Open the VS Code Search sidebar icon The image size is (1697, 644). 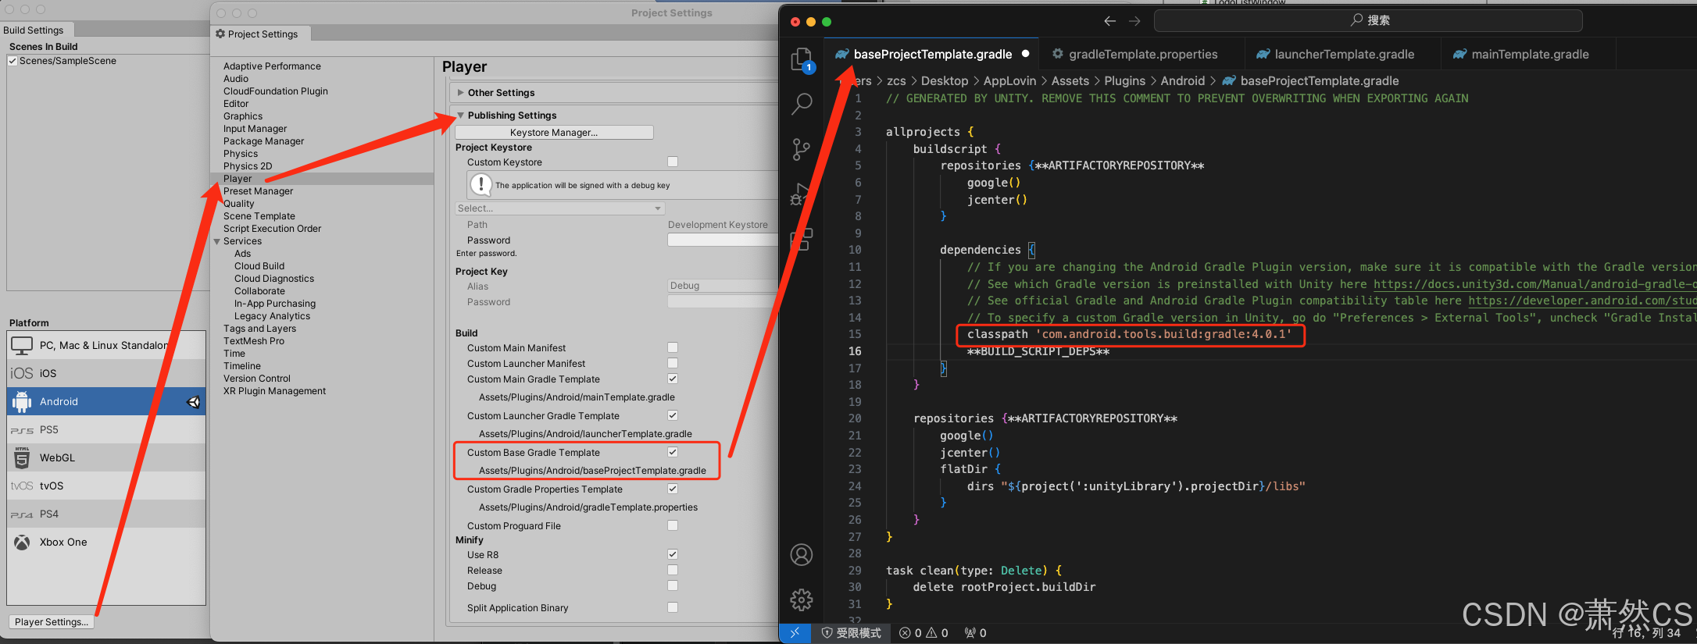802,104
